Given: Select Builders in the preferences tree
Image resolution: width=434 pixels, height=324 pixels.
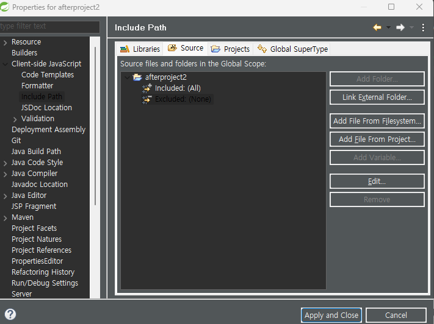Looking at the screenshot, I should pyautogui.click(x=24, y=53).
